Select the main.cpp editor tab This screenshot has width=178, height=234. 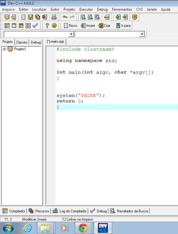(x=55, y=42)
